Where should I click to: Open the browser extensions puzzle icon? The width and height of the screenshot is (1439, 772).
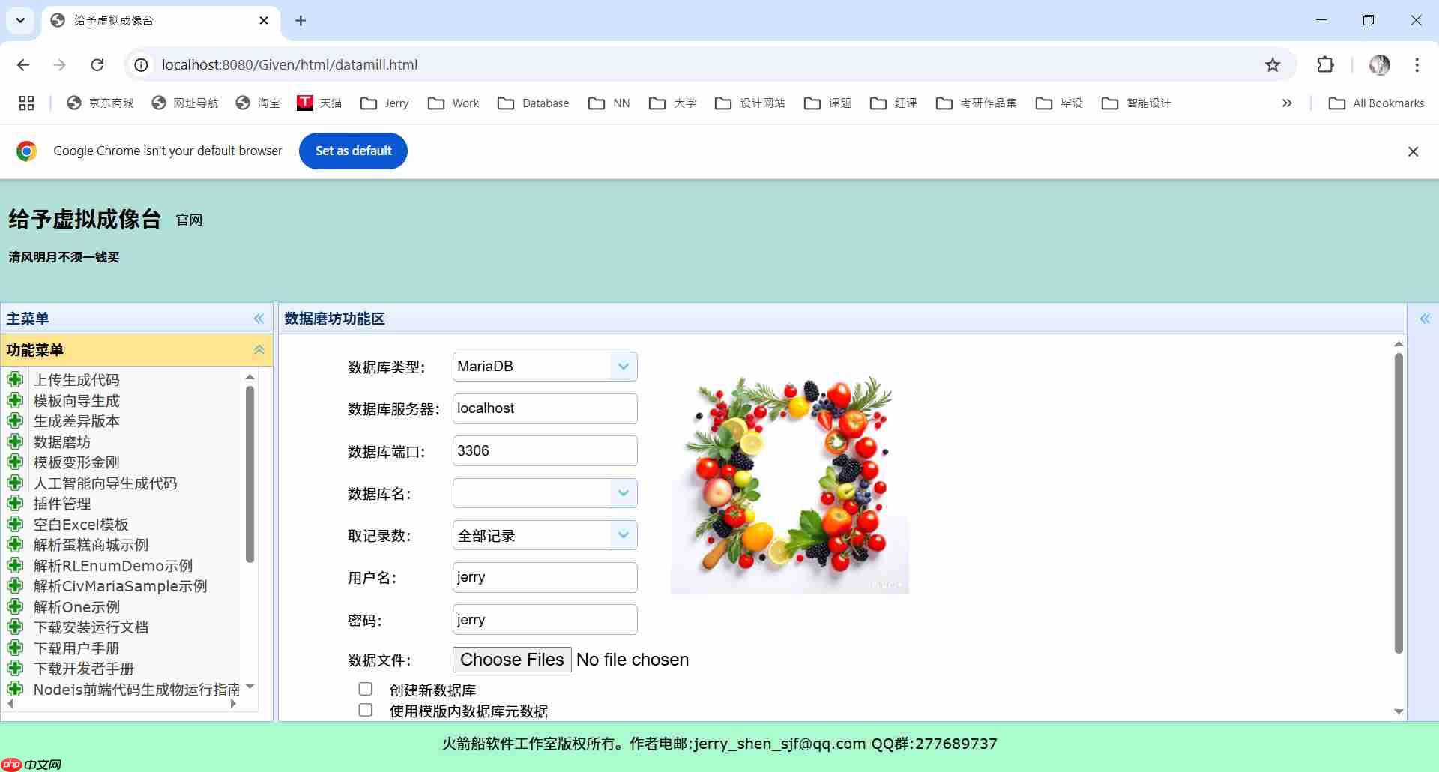click(x=1326, y=64)
